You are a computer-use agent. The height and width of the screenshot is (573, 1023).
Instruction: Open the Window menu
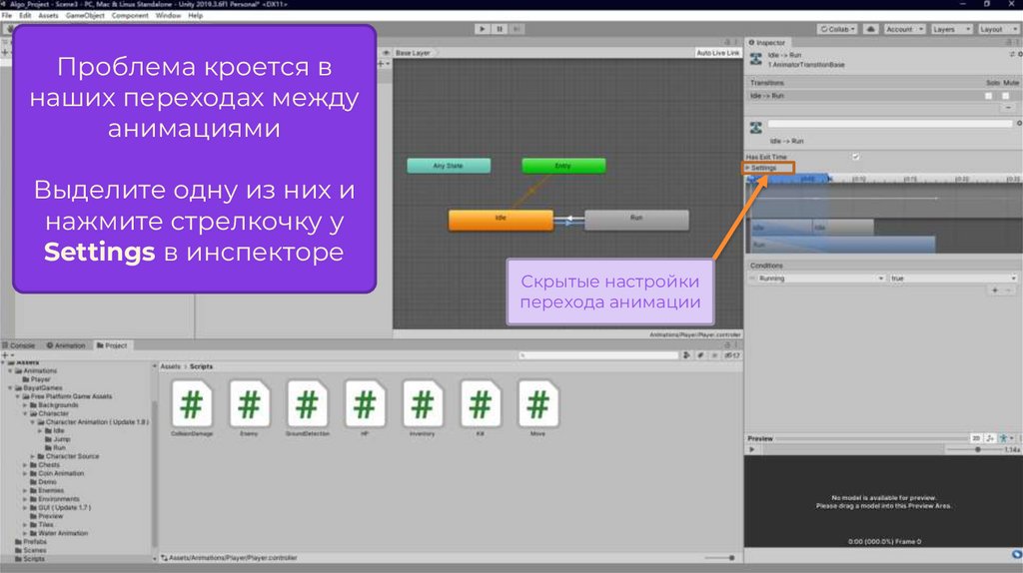click(168, 16)
